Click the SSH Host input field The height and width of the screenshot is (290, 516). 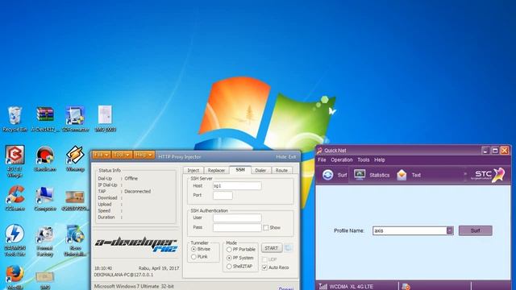(x=237, y=186)
